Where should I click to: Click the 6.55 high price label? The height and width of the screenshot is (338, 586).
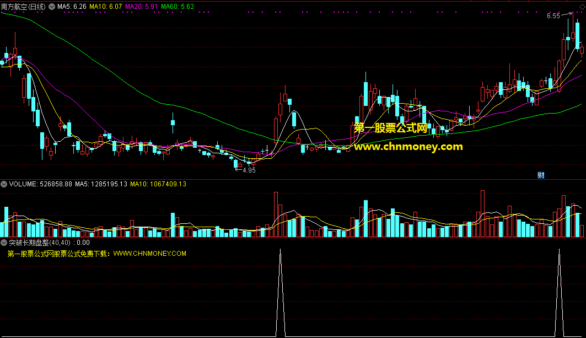(553, 15)
